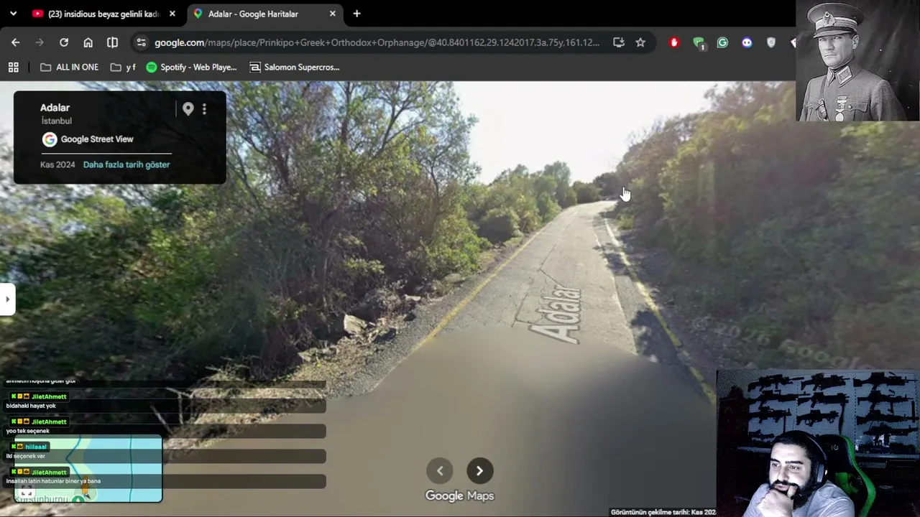Open the red hand ad-blocker extension

point(673,42)
